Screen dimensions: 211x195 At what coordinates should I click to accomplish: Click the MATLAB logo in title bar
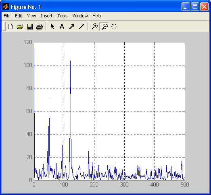[x=6, y=6]
